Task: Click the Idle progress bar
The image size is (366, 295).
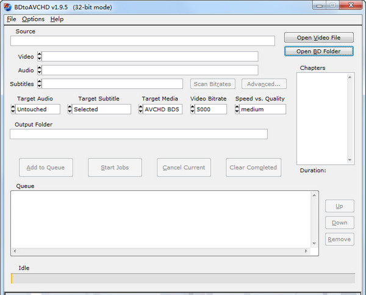Action: pos(183,279)
